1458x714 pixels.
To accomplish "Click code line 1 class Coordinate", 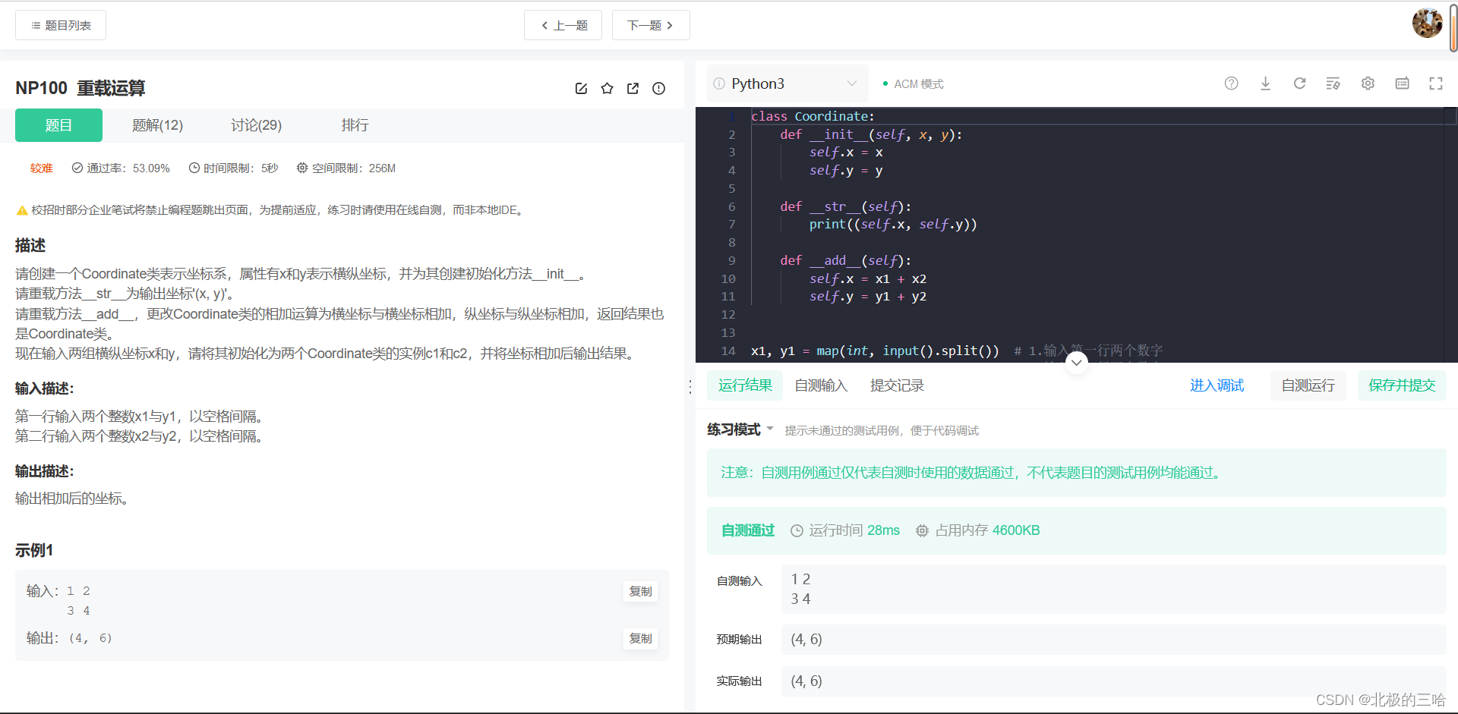I will pos(813,116).
